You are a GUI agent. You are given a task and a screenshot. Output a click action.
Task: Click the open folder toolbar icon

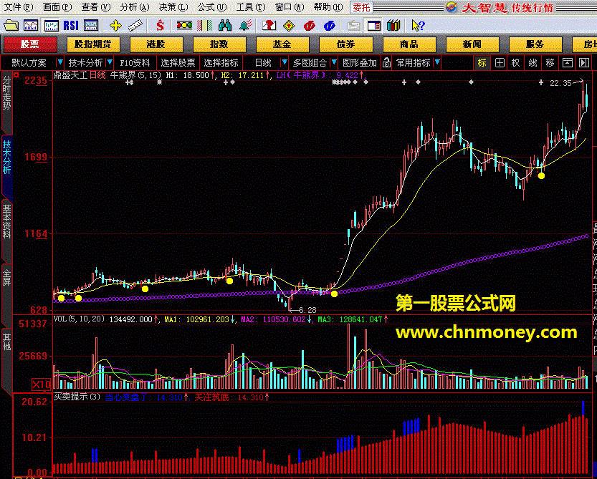point(11,26)
